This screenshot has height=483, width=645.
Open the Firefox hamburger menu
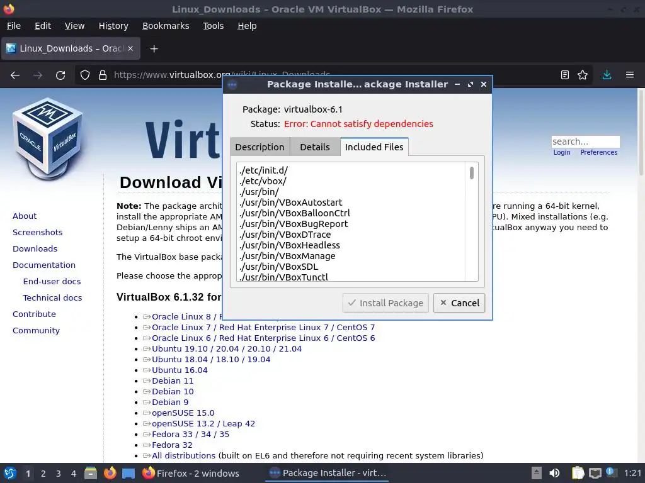[x=630, y=75]
